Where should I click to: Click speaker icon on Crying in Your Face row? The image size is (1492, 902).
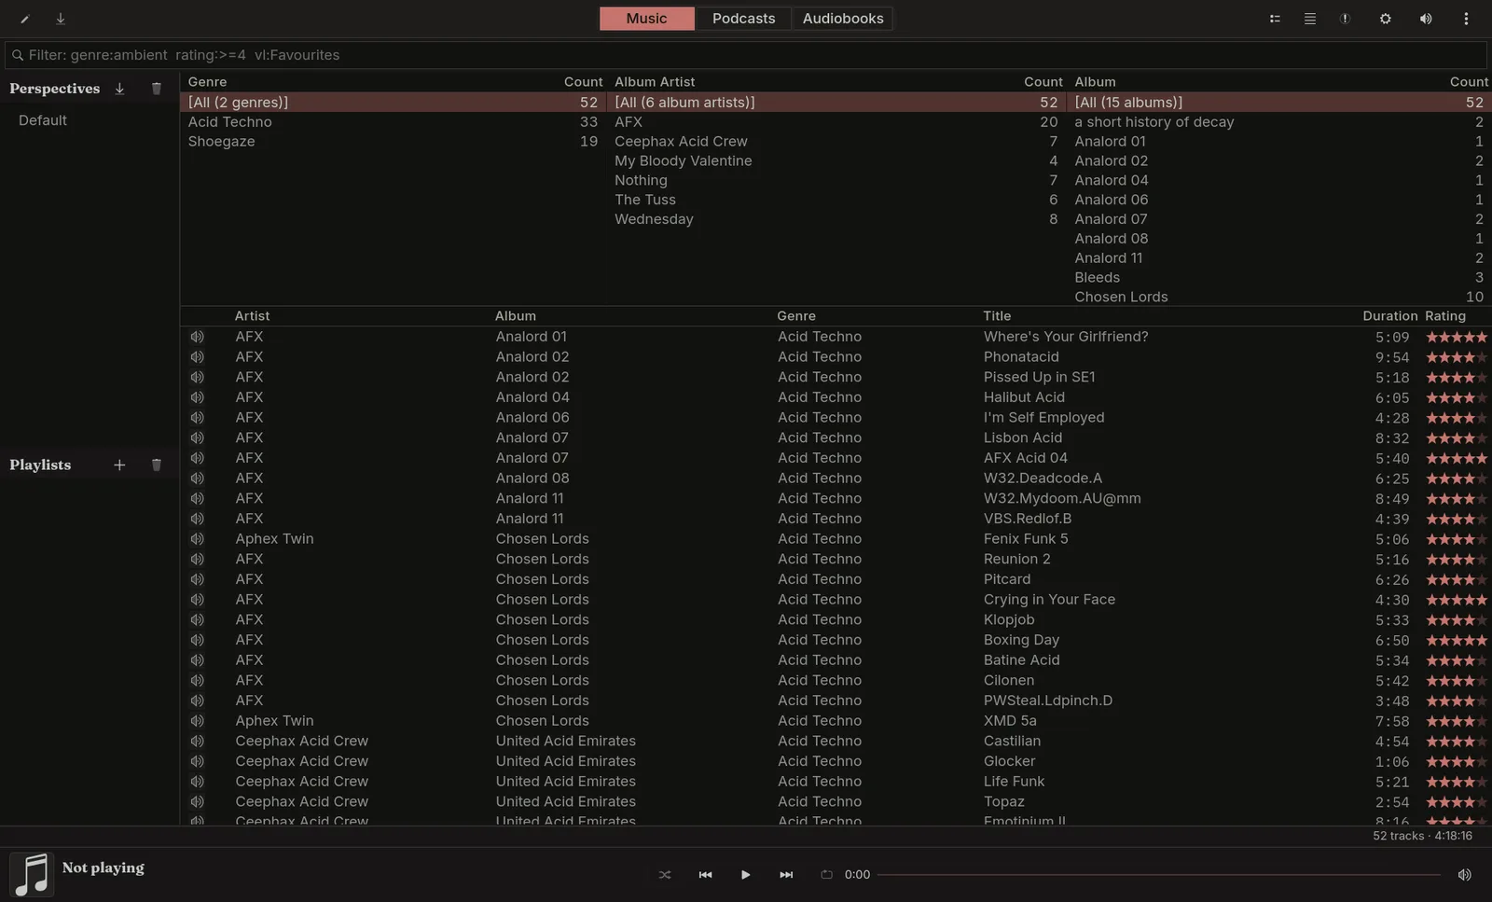pyautogui.click(x=197, y=600)
